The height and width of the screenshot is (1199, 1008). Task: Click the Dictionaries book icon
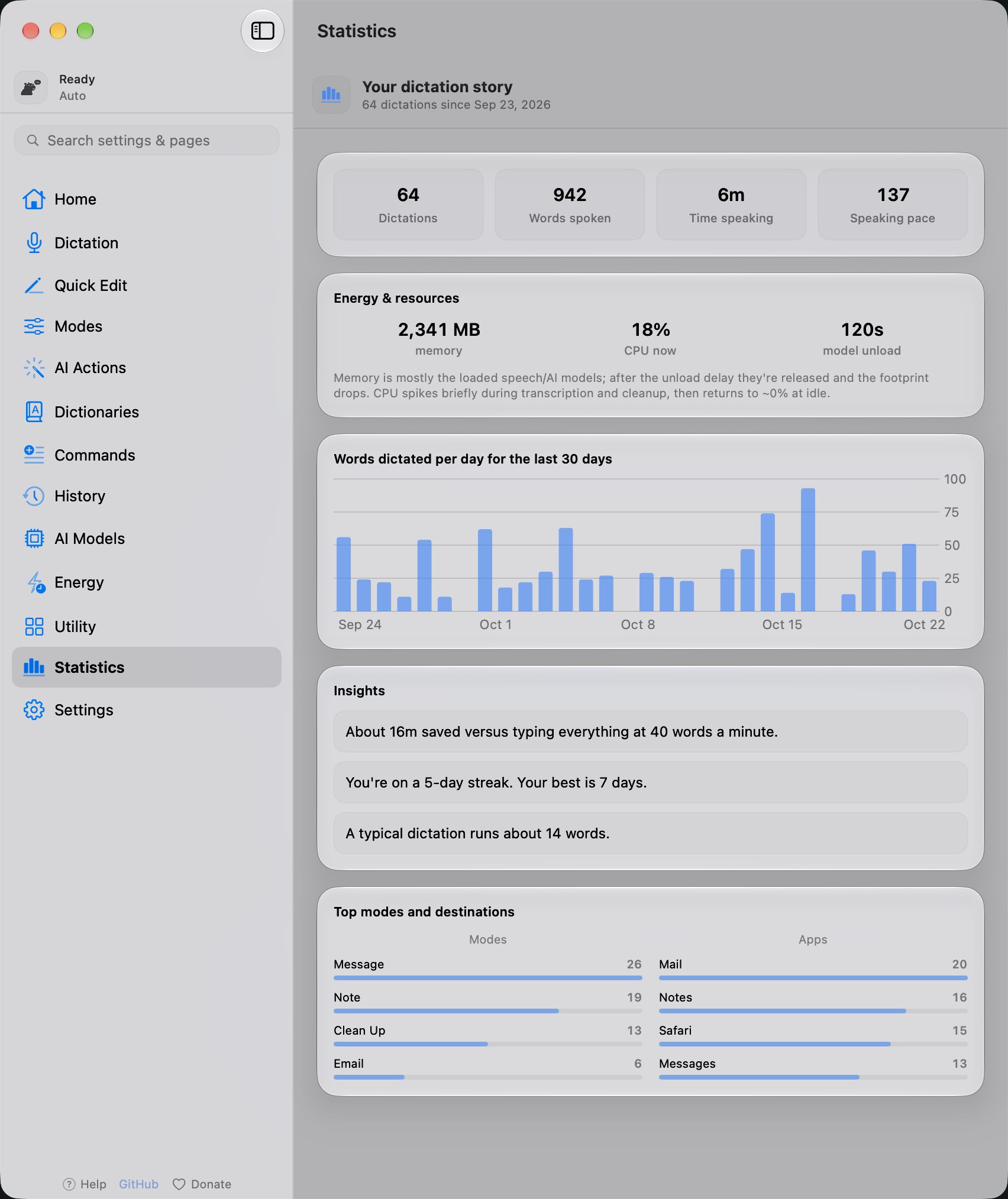coord(34,412)
